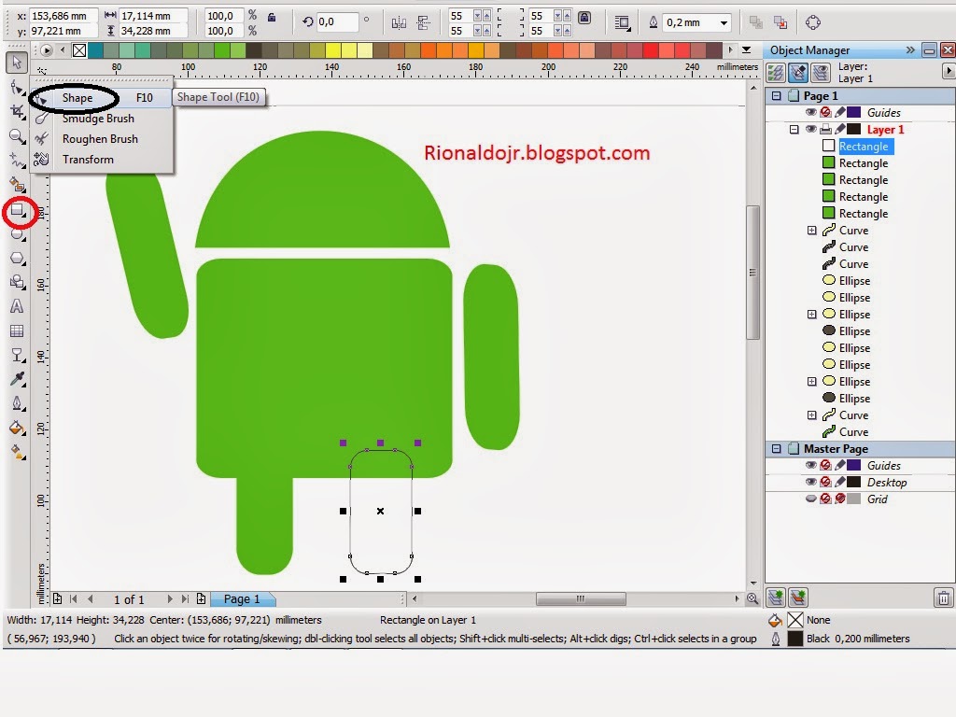956x717 pixels.
Task: Toggle lock ratio padlock in property bar
Action: (x=272, y=18)
